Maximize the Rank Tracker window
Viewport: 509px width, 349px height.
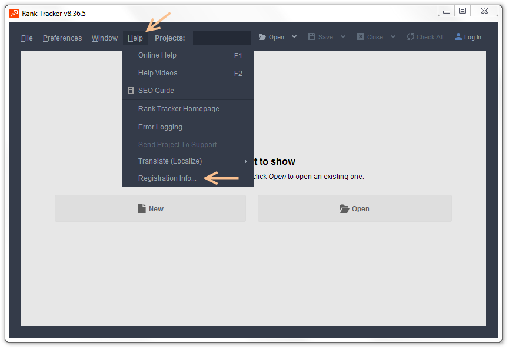tap(463, 11)
